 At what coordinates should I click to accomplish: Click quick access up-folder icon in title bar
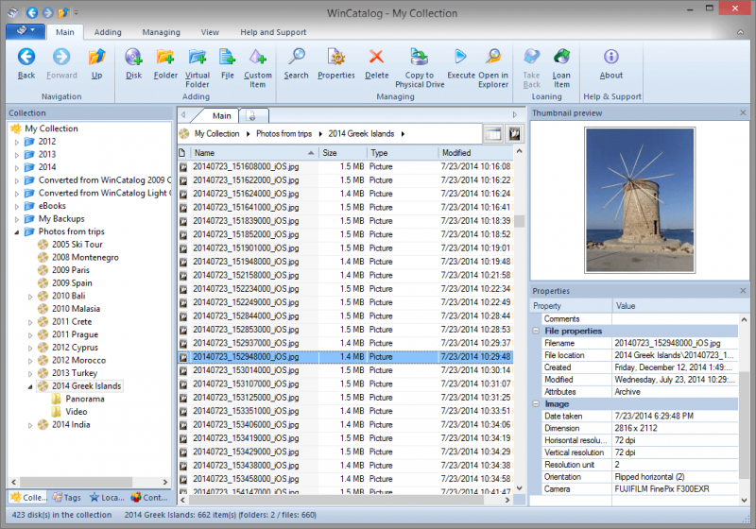[63, 12]
